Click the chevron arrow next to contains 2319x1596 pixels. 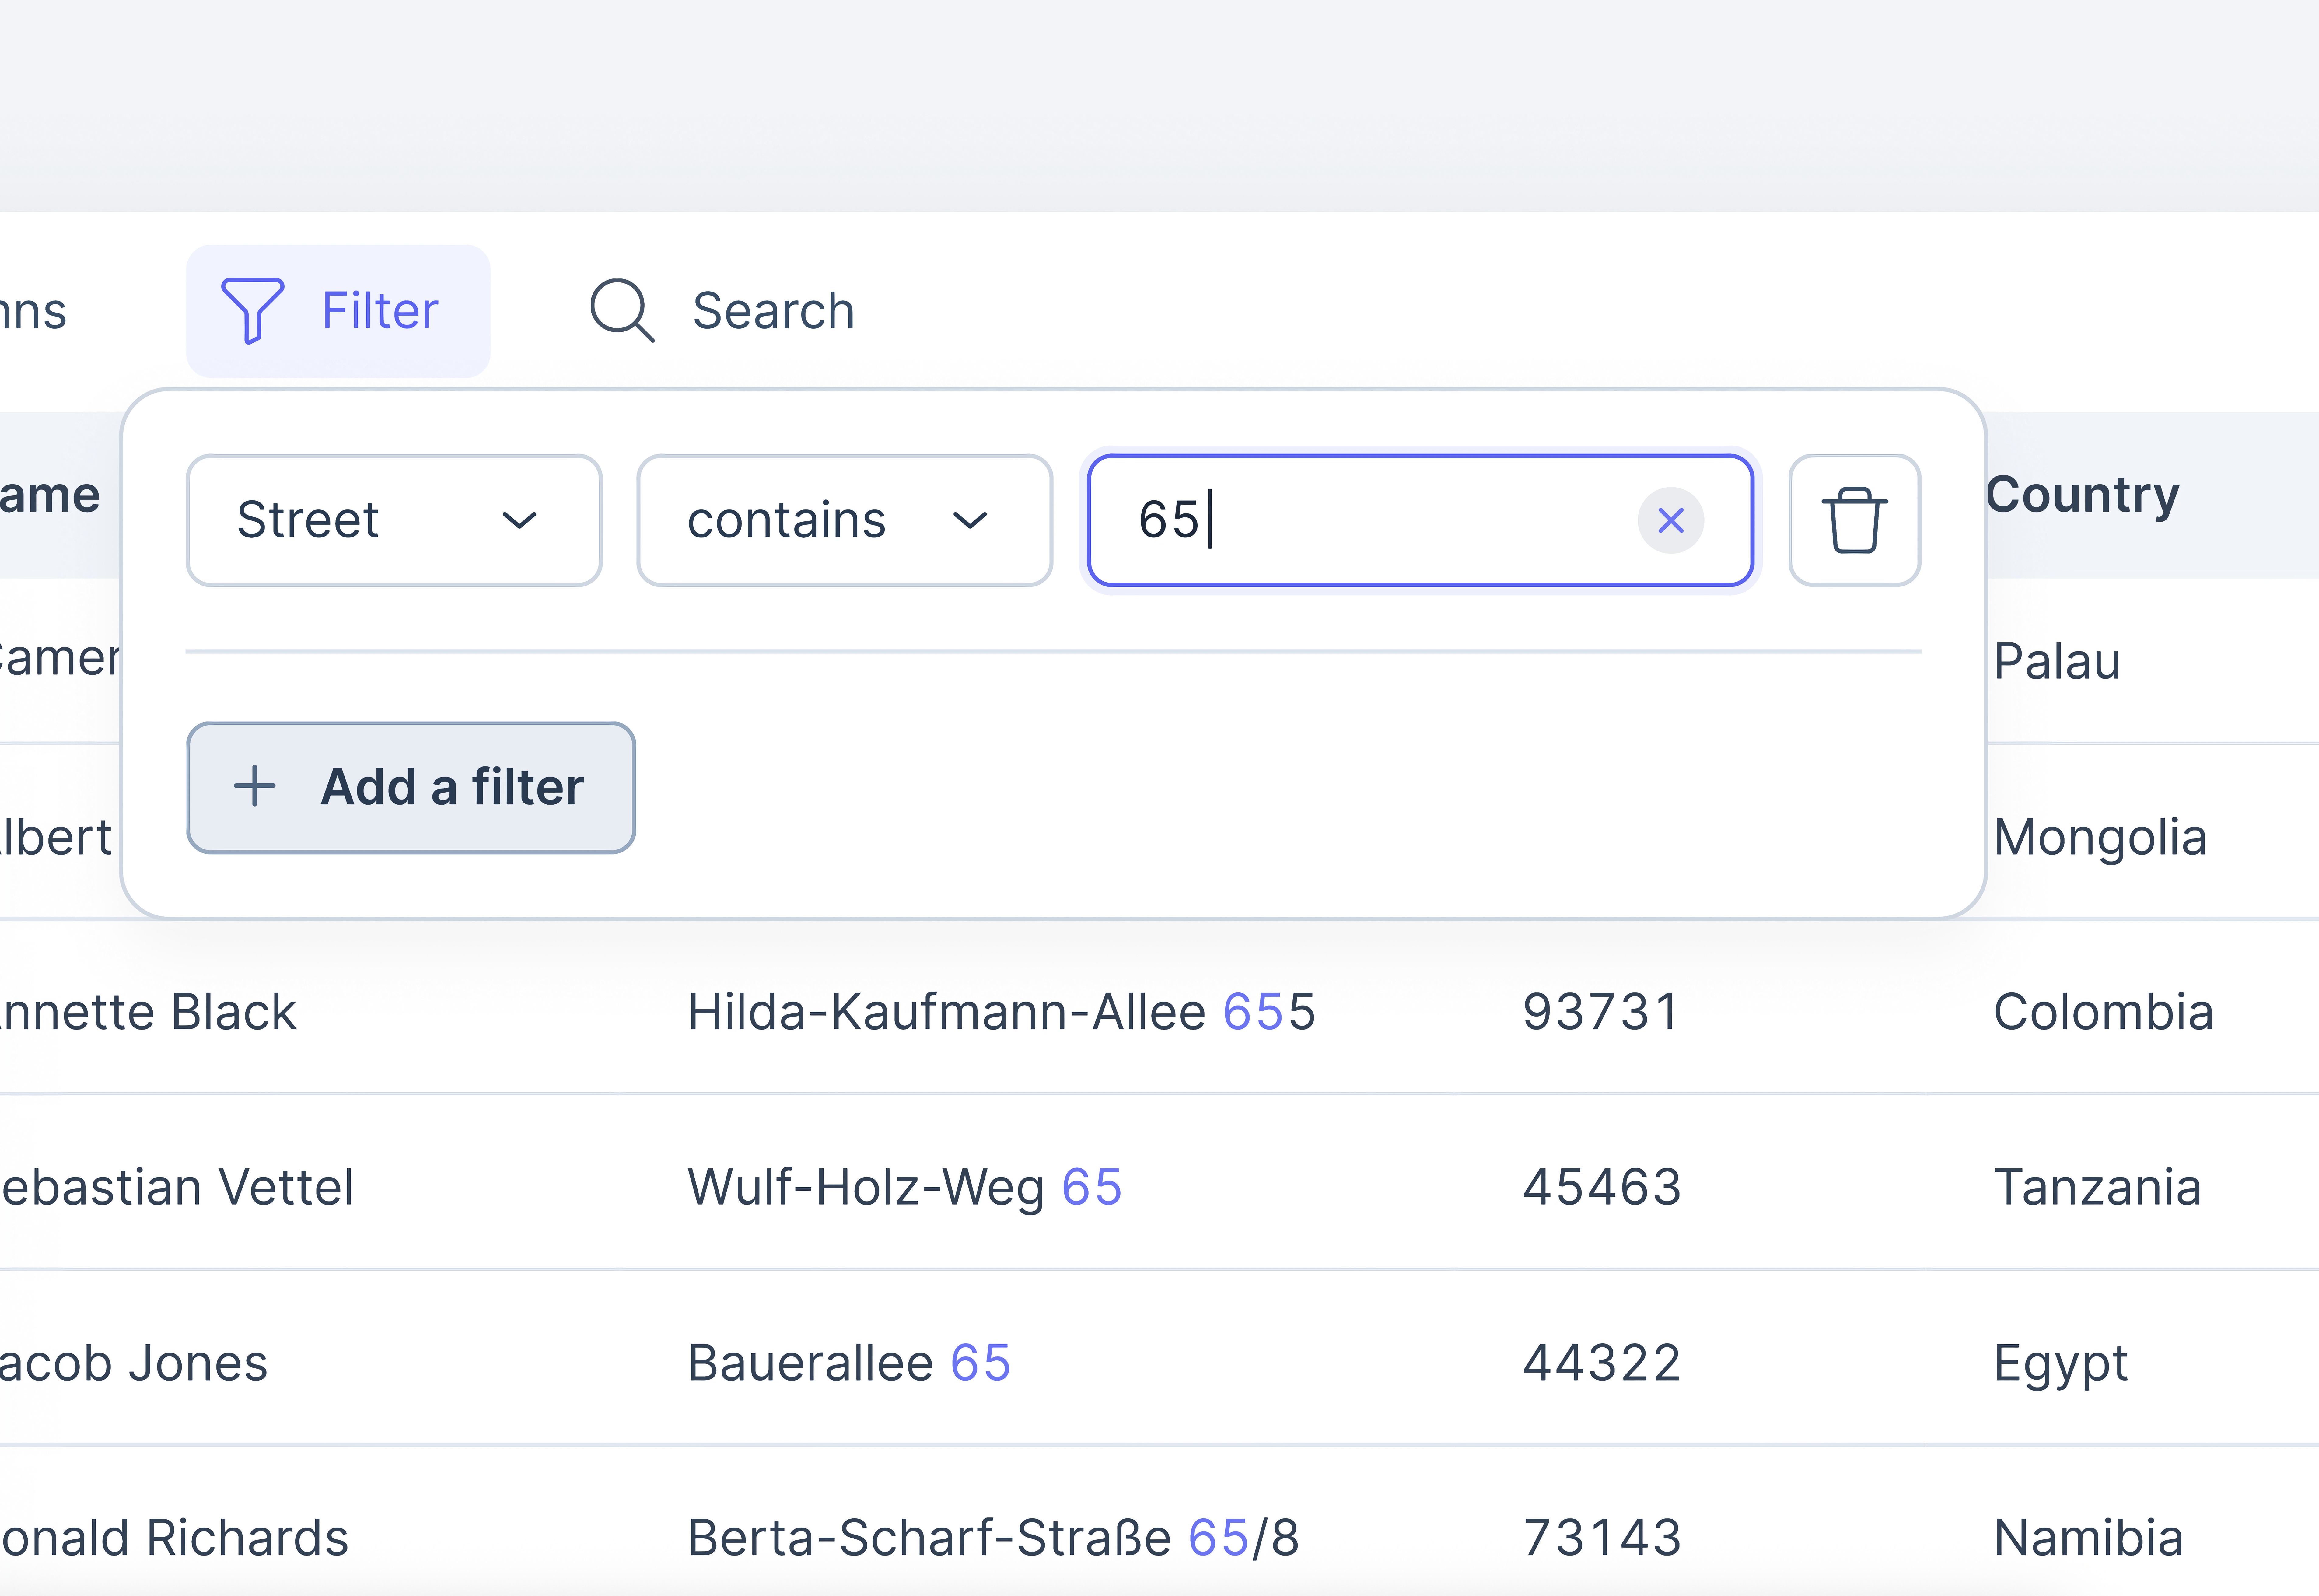[x=969, y=520]
